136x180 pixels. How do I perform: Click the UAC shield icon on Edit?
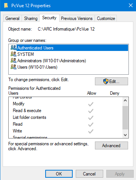(x=106, y=82)
